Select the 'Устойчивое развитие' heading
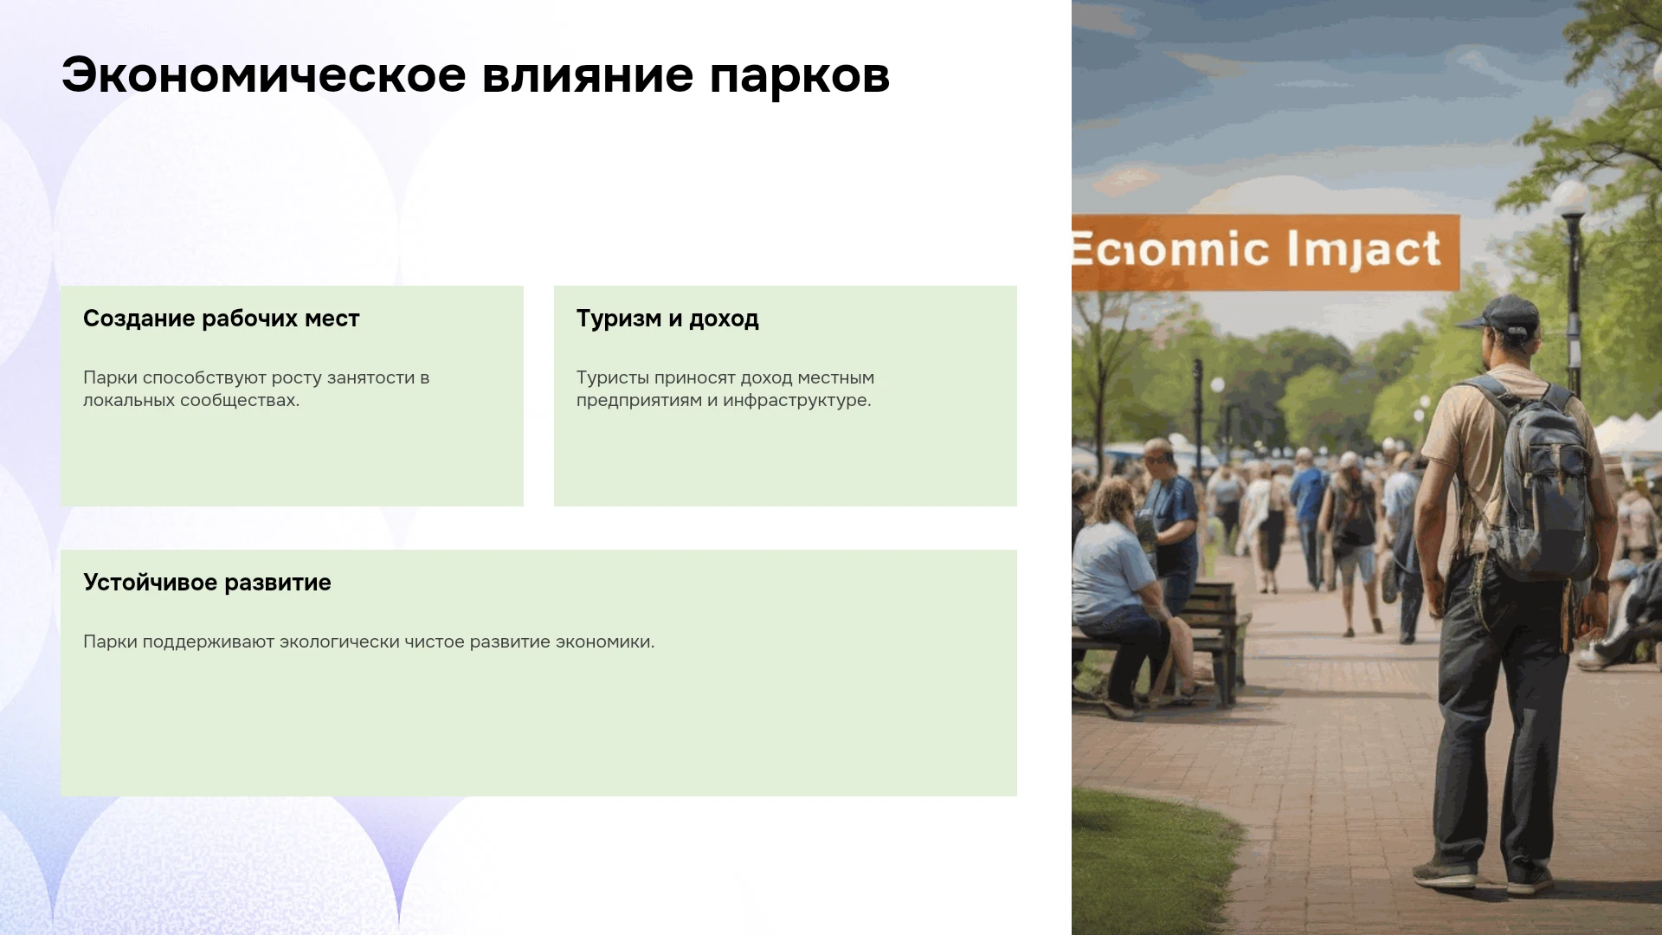 tap(207, 583)
